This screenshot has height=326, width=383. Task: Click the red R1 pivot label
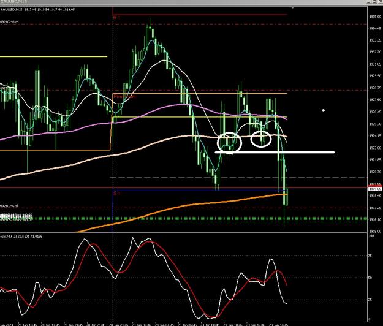pyautogui.click(x=117, y=17)
